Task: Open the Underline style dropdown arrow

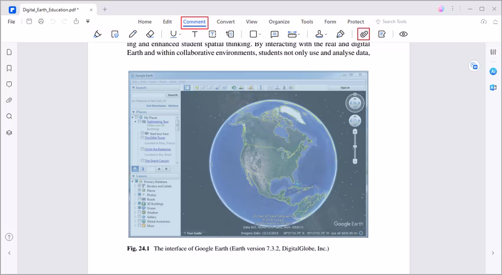Action: [180, 34]
